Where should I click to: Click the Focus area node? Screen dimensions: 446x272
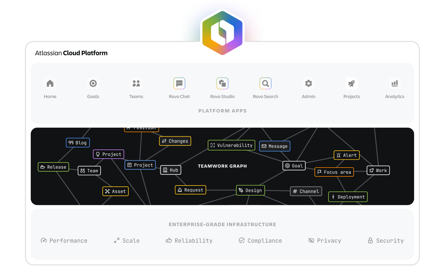(x=334, y=172)
